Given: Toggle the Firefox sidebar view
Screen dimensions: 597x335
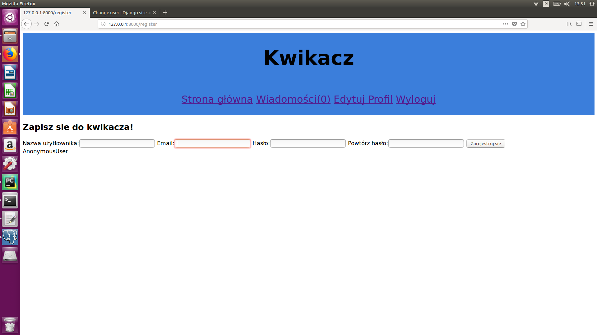Looking at the screenshot, I should pos(579,24).
